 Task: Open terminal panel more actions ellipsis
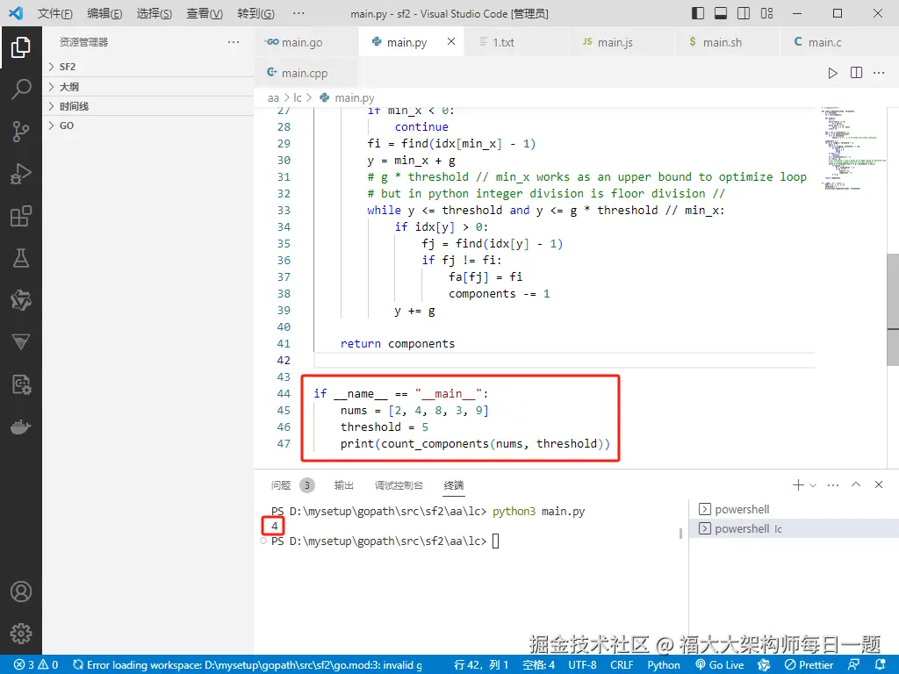833,484
